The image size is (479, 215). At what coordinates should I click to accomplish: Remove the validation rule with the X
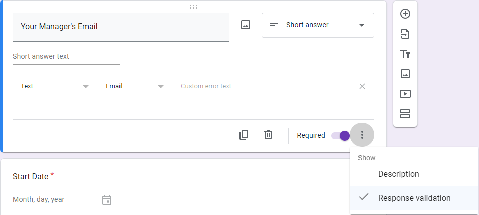(x=362, y=86)
